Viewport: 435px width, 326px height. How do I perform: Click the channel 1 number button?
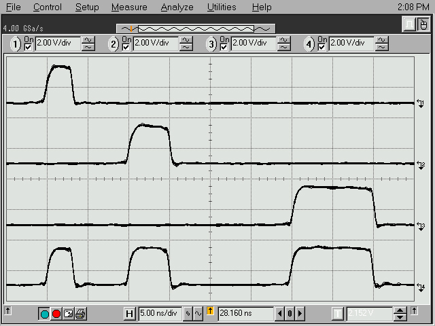click(x=15, y=44)
